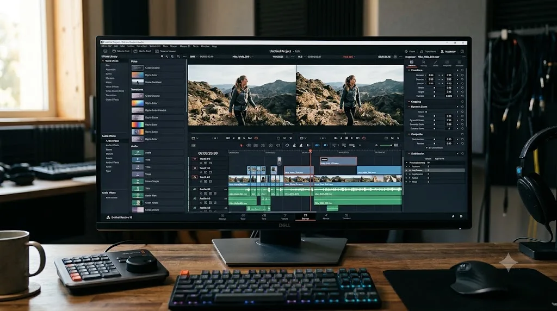557x311 pixels.
Task: Open the source viewer display mode dropdown
Action: click(195, 138)
